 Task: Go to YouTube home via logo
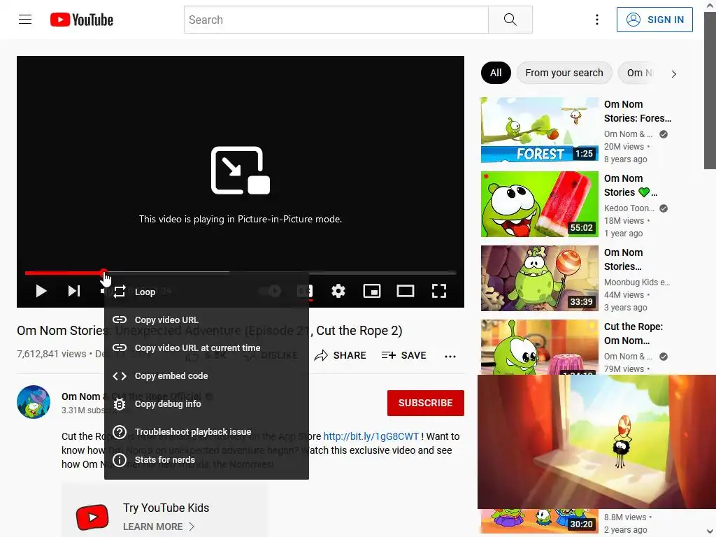tap(82, 20)
